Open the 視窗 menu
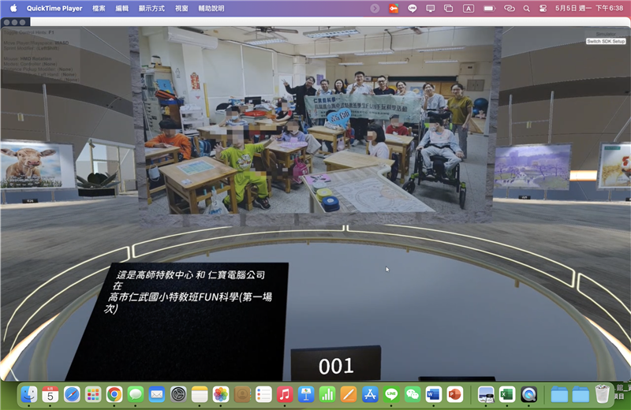The image size is (631, 410). [181, 8]
